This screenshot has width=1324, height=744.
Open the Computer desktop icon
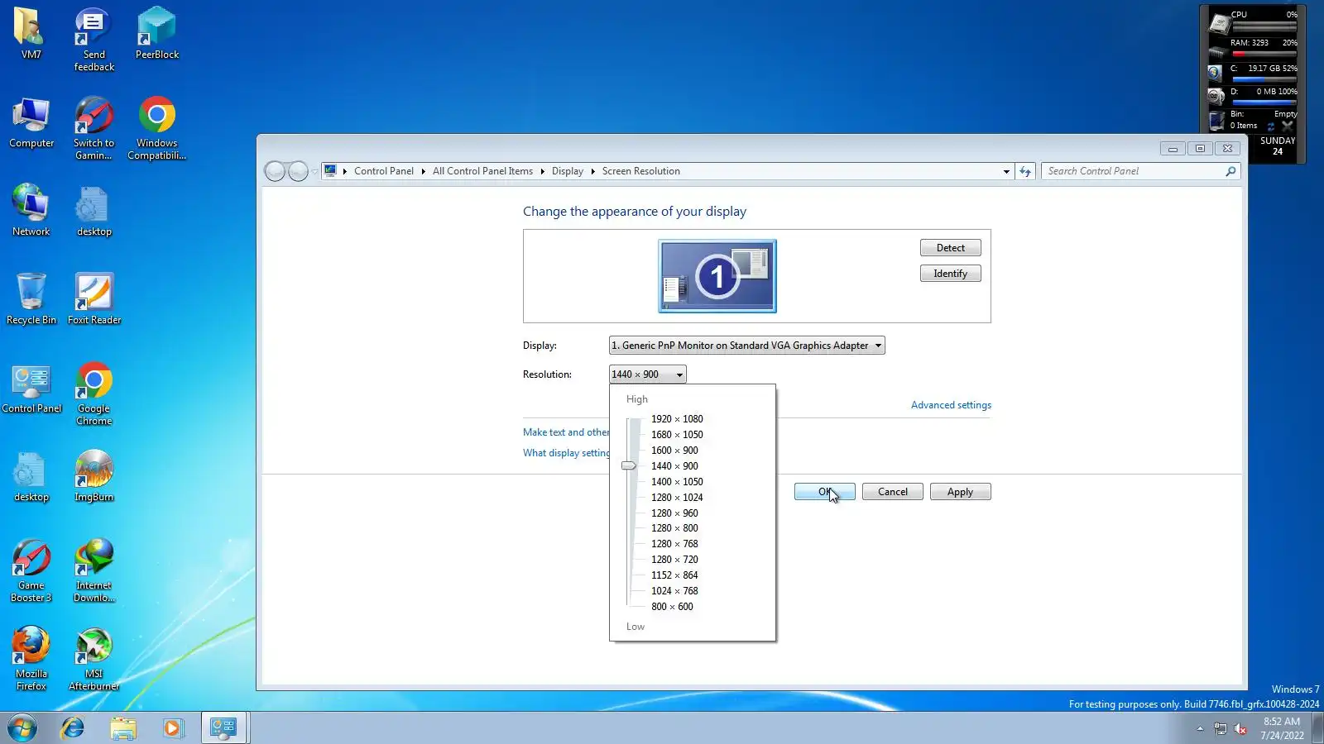(x=31, y=122)
